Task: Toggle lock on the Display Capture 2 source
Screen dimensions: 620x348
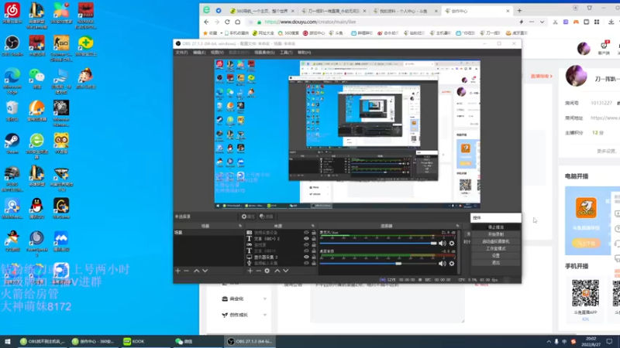Action: pos(314,257)
